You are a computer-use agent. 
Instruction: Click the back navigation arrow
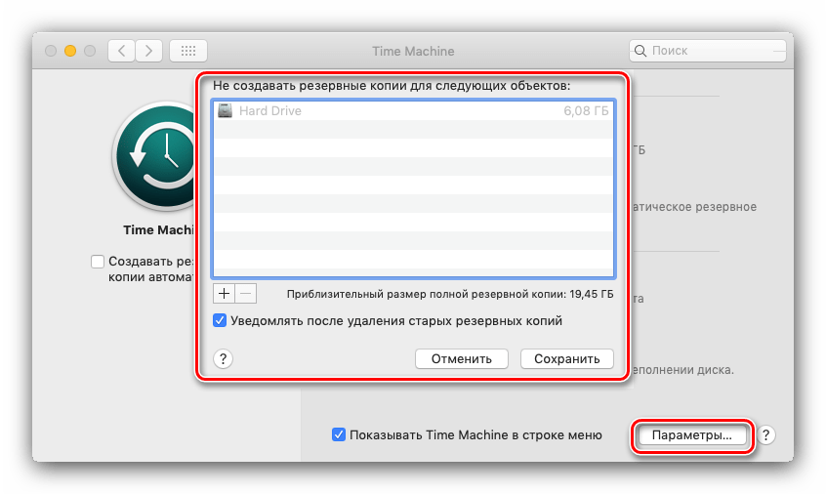pyautogui.click(x=121, y=50)
